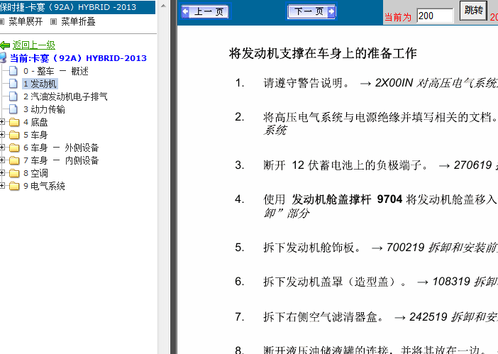Expand the 8 空调 folder
This screenshot has width=498, height=354.
2,172
